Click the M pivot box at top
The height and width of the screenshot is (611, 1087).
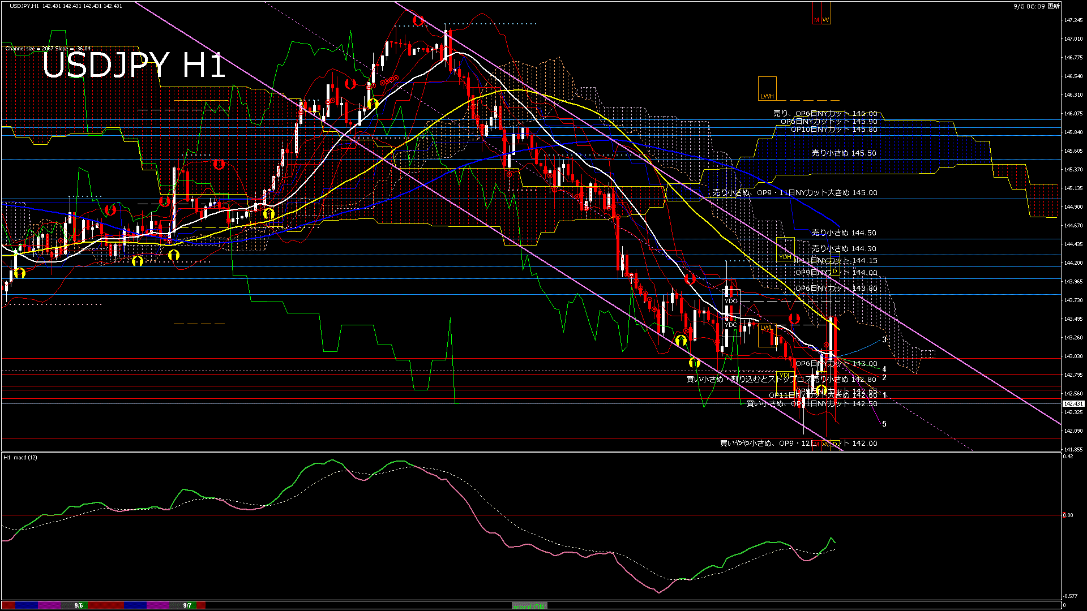pyautogui.click(x=816, y=20)
